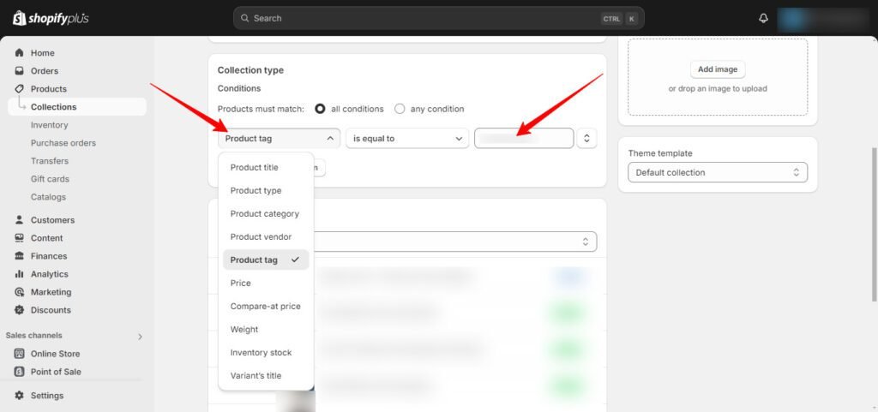Focus the Search bar
The width and height of the screenshot is (878, 412).
(438, 18)
